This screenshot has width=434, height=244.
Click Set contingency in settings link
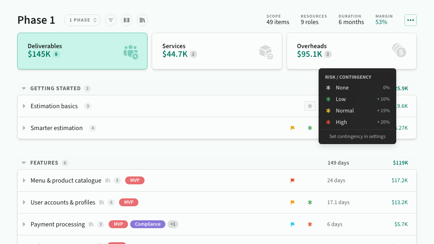pos(357,137)
